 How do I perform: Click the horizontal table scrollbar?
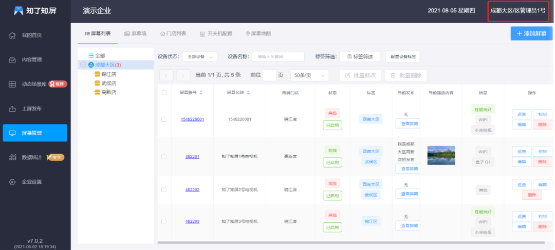point(351,243)
